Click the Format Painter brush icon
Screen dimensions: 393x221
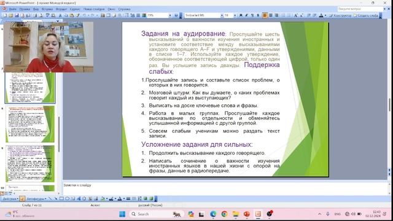coord(78,15)
